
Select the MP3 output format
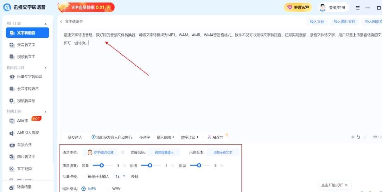[84, 189]
